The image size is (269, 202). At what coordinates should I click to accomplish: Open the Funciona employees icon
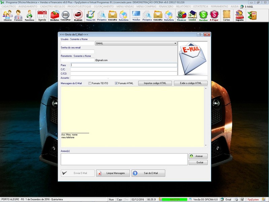pyautogui.click(x=29, y=15)
